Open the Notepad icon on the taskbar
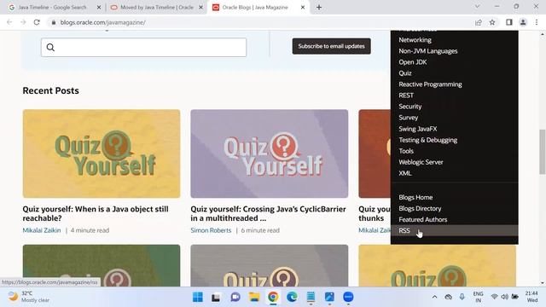546x307 pixels. coord(311,297)
